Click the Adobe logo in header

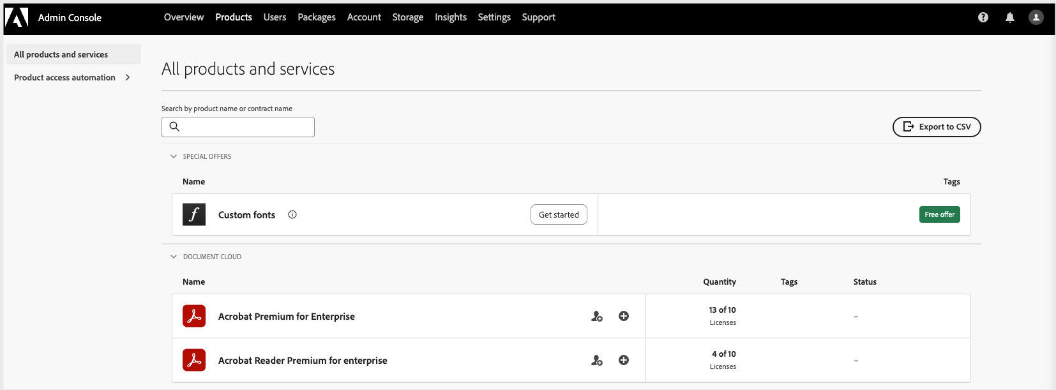click(x=17, y=17)
